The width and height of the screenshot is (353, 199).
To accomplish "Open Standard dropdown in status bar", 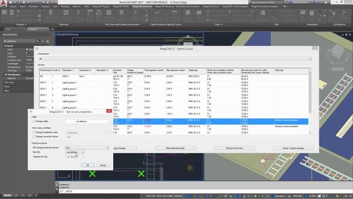I will [281, 196].
